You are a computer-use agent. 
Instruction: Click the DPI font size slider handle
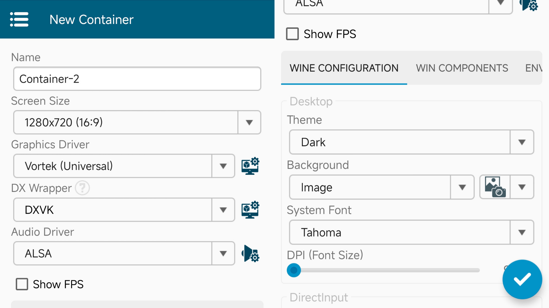294,270
